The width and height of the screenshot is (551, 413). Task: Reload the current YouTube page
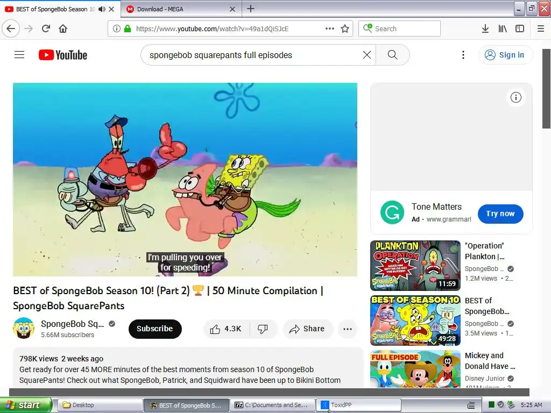[46, 29]
